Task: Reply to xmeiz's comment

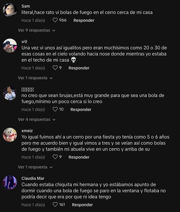Action: point(79,157)
